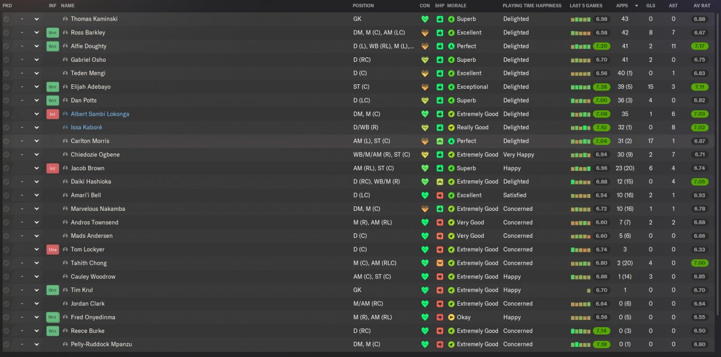
Task: Tick the picked circle for Teden Mengi
Action: [x=6, y=73]
